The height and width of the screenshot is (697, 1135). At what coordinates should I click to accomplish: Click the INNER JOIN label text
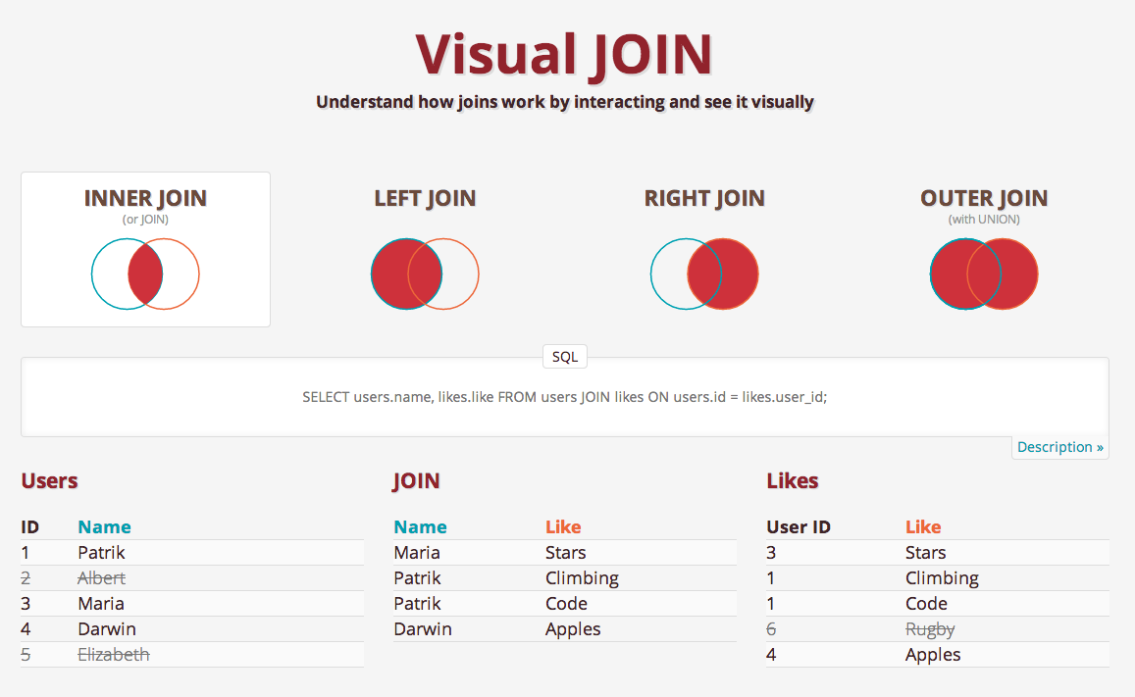(x=145, y=197)
